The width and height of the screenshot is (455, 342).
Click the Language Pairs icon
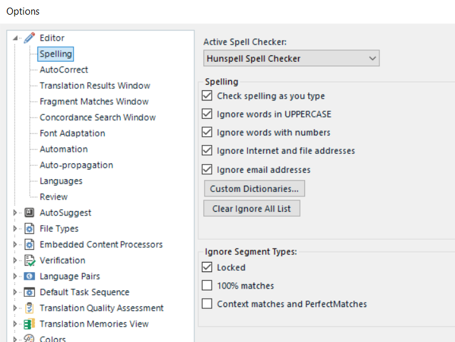point(29,276)
